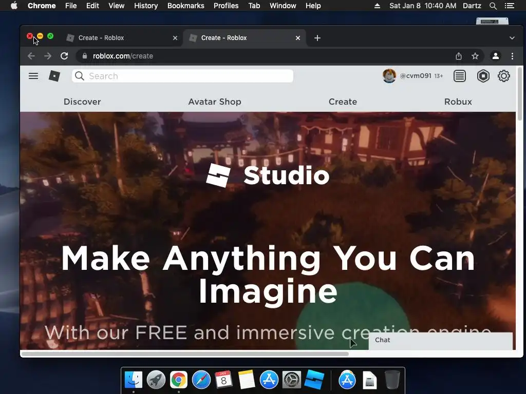The height and width of the screenshot is (394, 526).
Task: Click the Dartz user name in menu bar
Action: click(x=472, y=6)
